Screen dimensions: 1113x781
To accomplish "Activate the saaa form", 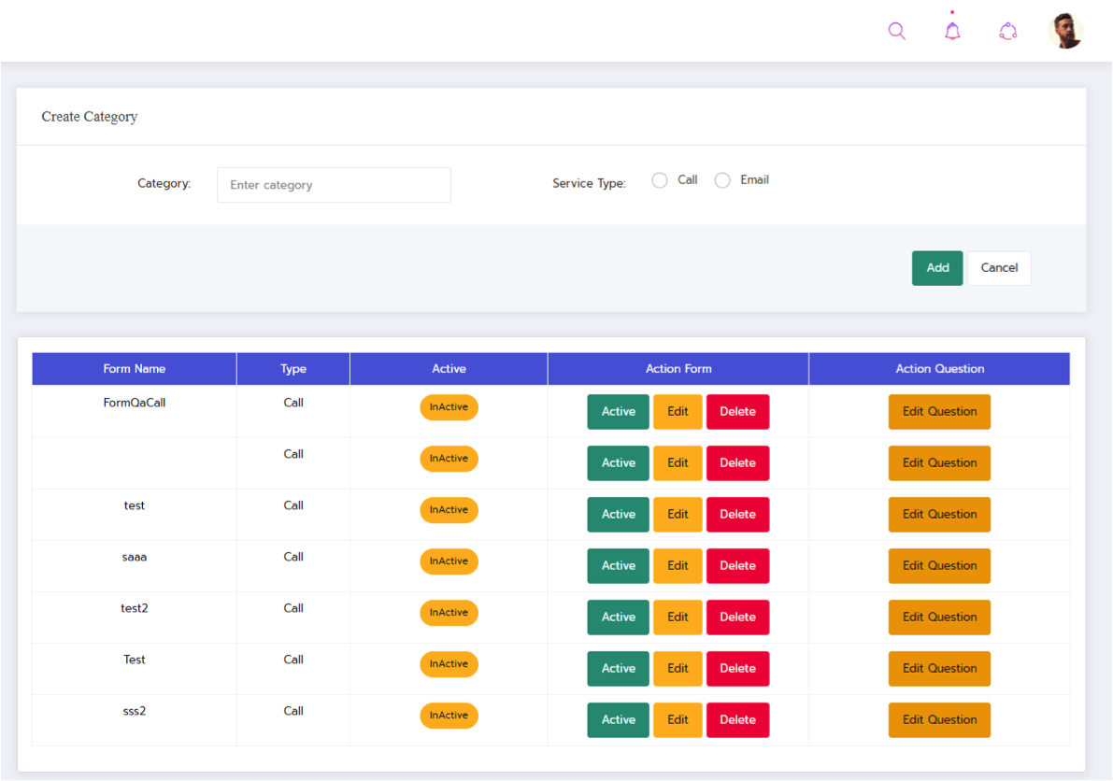I will 618,566.
